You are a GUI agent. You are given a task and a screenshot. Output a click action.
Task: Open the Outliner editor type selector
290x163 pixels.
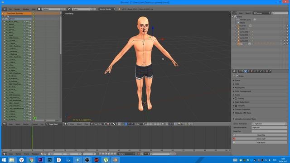(x=235, y=13)
